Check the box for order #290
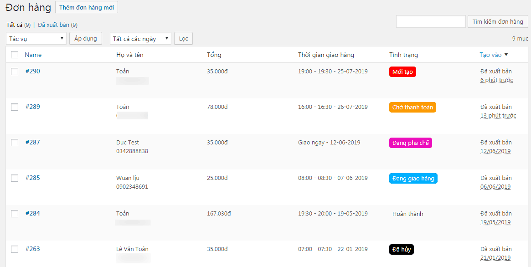531x267 pixels. [15, 72]
